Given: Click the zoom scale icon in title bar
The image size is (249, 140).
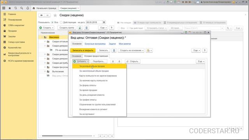Looking at the screenshot, I should click(x=194, y=2).
